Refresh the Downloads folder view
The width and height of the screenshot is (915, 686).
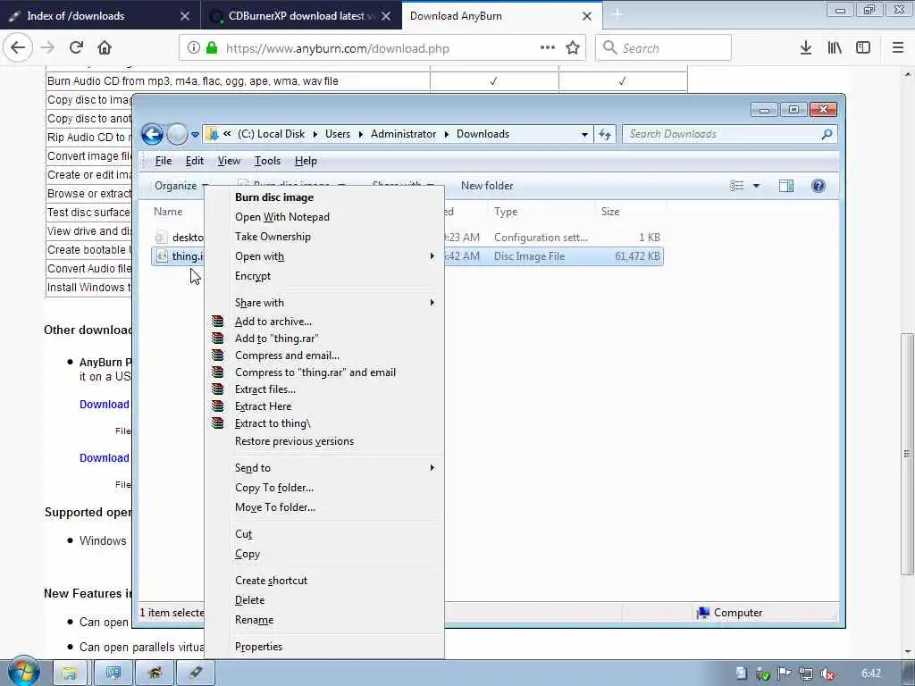pyautogui.click(x=605, y=134)
